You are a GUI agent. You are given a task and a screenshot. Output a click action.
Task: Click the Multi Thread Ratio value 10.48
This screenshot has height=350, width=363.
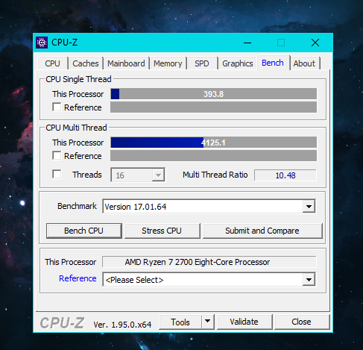pos(285,175)
